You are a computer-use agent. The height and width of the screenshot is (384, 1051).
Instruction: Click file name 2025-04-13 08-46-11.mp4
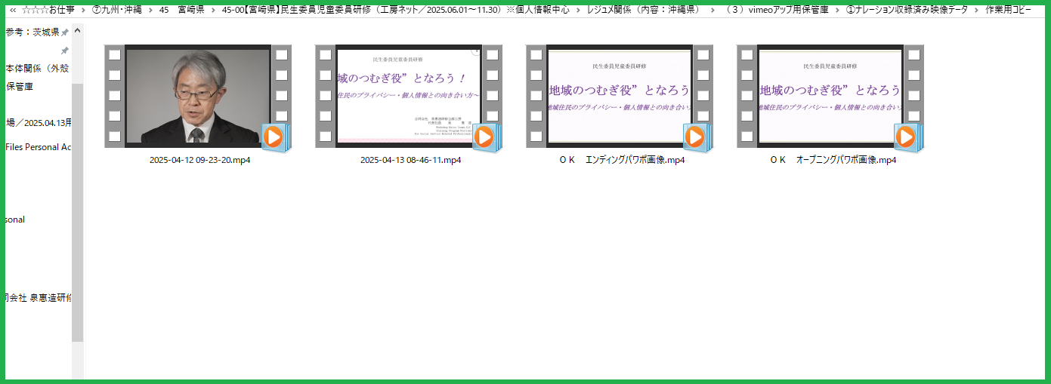coord(410,161)
